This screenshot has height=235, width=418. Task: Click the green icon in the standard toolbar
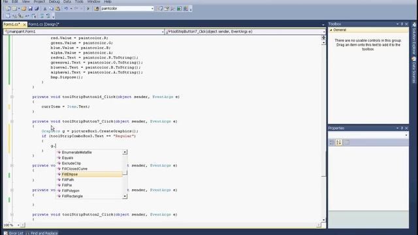click(x=180, y=8)
